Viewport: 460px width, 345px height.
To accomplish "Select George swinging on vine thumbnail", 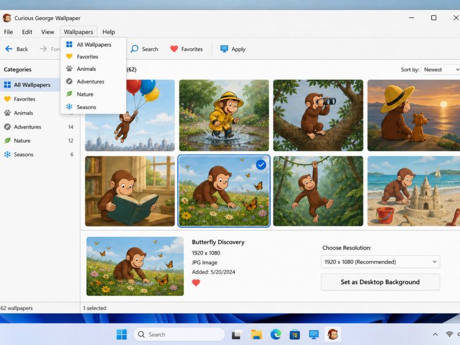I will pos(318,191).
